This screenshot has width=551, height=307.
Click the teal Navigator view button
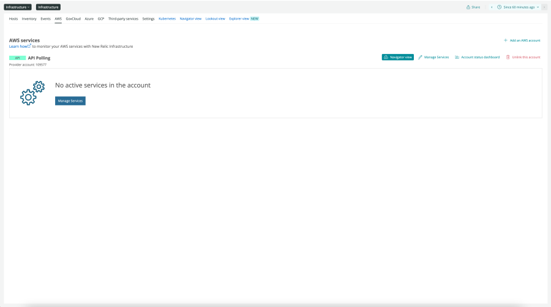(398, 57)
